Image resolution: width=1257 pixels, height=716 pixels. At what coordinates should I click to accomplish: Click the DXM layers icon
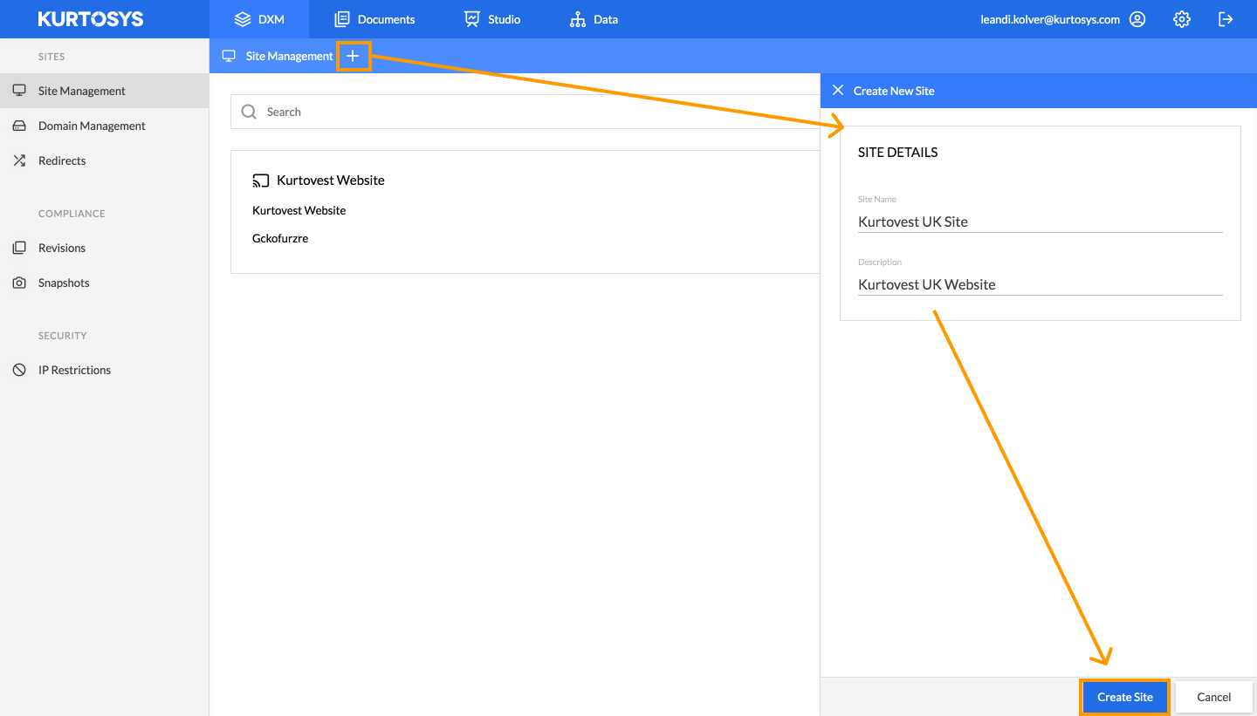(x=243, y=19)
